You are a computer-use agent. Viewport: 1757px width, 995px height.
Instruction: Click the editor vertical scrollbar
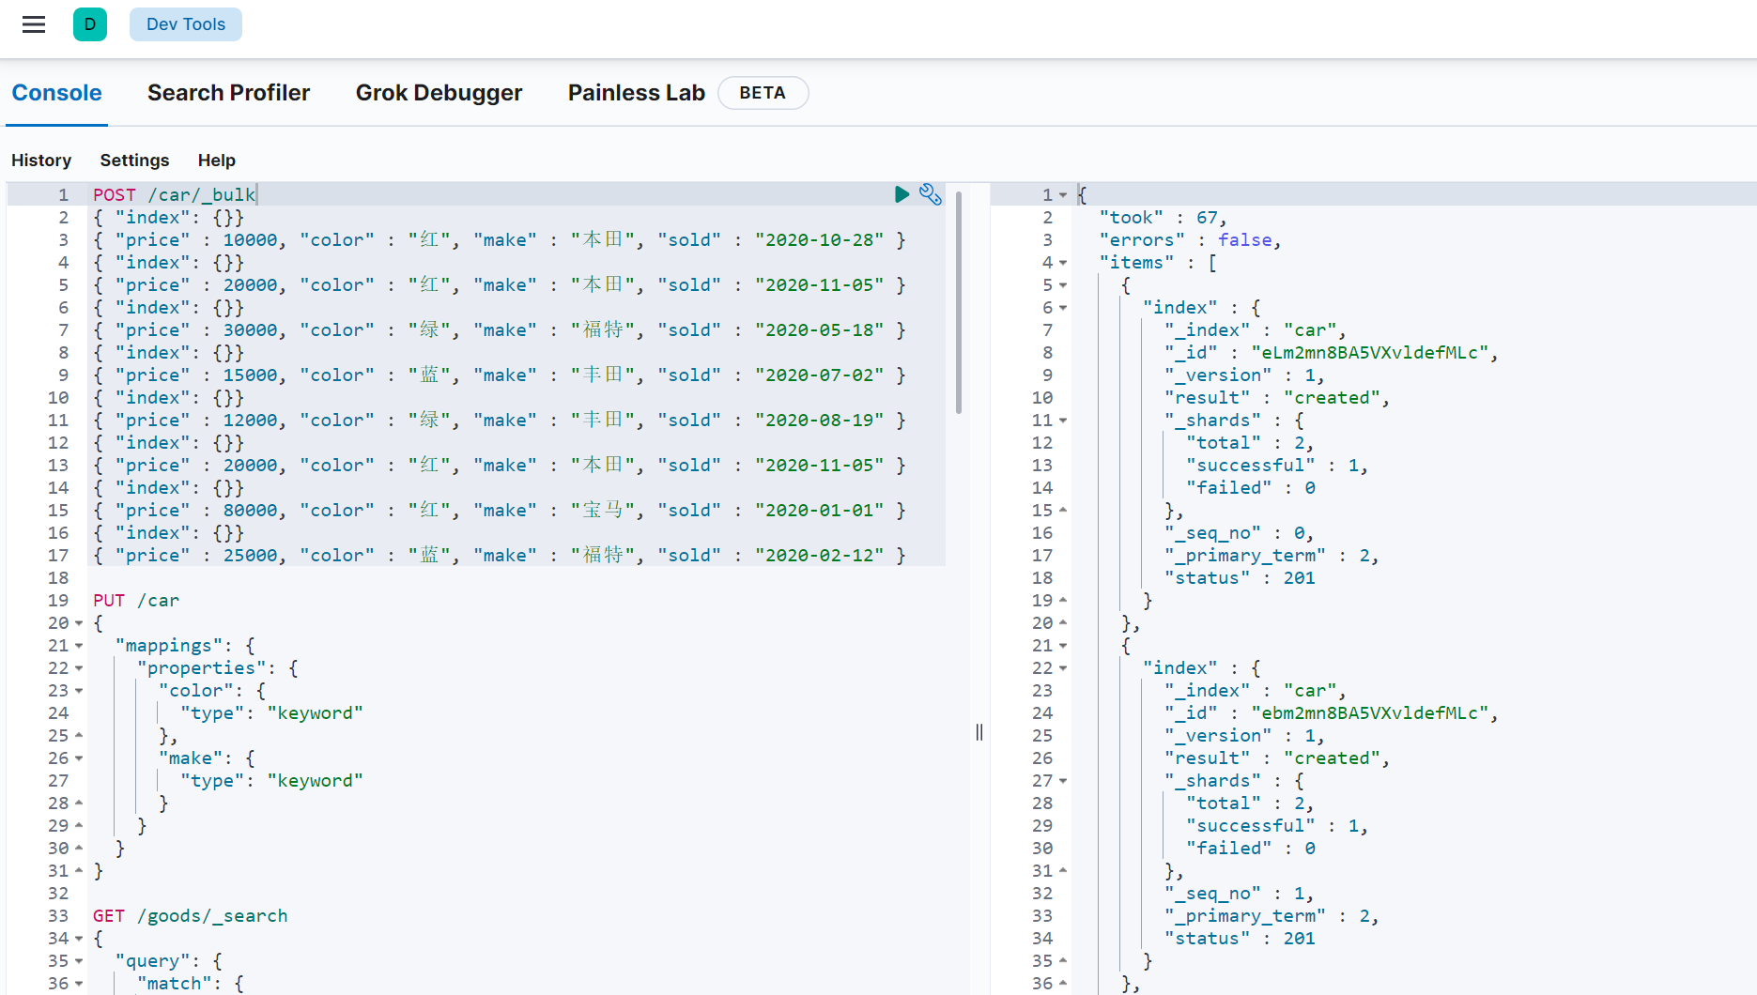coord(958,300)
